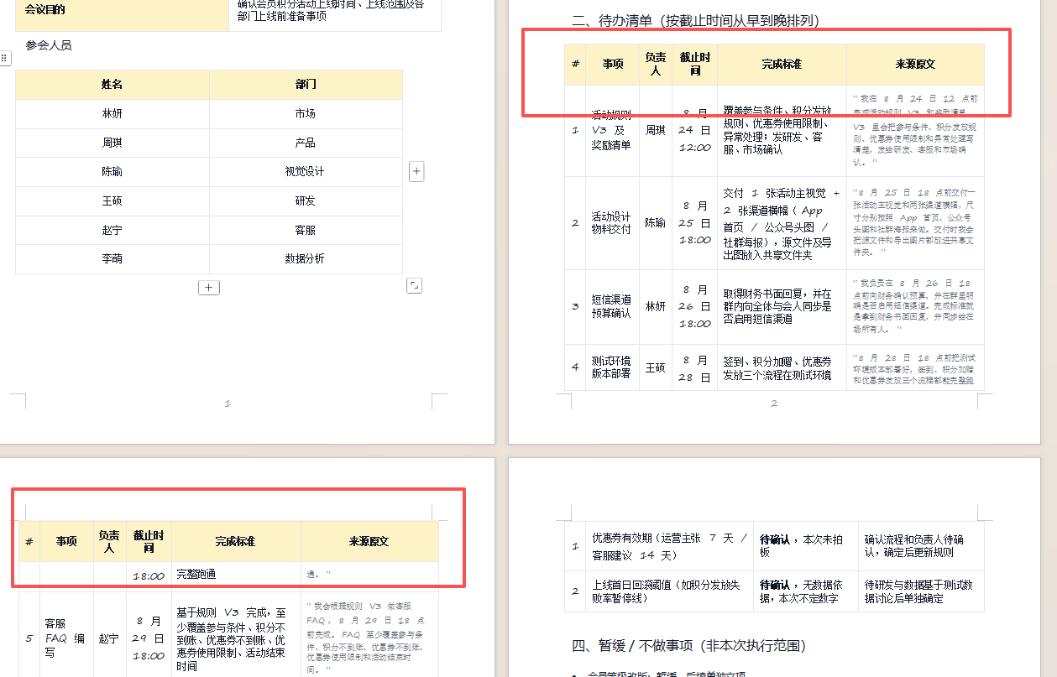This screenshot has width=1057, height=677.
Task: Click the table move handle beside the attendee table
Action: (x=4, y=58)
